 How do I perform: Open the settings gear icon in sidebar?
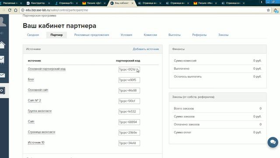(2, 90)
